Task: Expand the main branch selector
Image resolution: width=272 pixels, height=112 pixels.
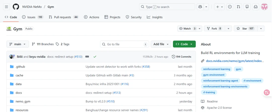Action: click(18, 44)
